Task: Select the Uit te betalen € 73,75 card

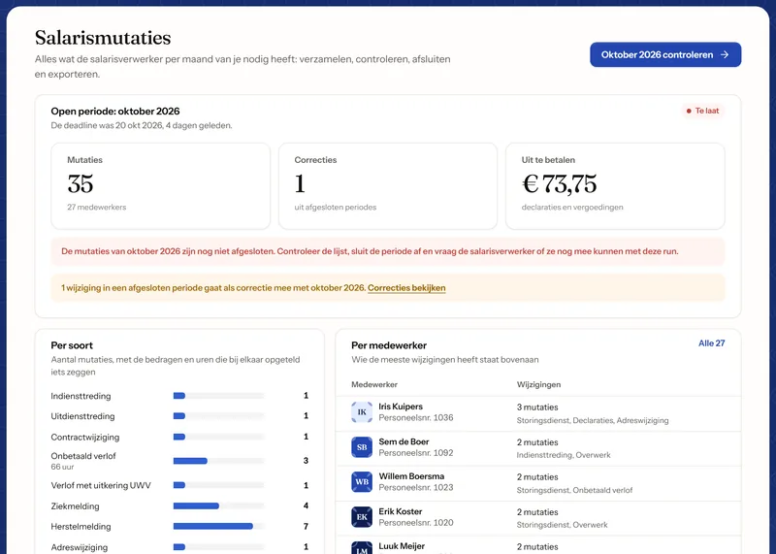Action: [x=615, y=186]
